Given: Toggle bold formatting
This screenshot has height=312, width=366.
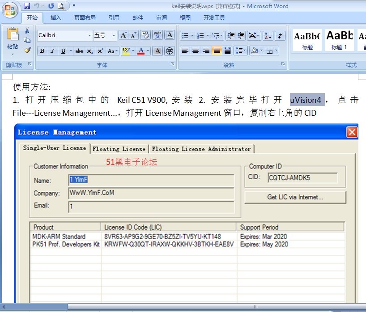Looking at the screenshot, I should [42, 51].
